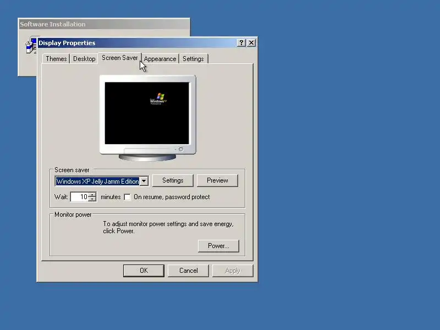The width and height of the screenshot is (440, 330).
Task: Open the Desktop tab
Action: [x=84, y=59]
